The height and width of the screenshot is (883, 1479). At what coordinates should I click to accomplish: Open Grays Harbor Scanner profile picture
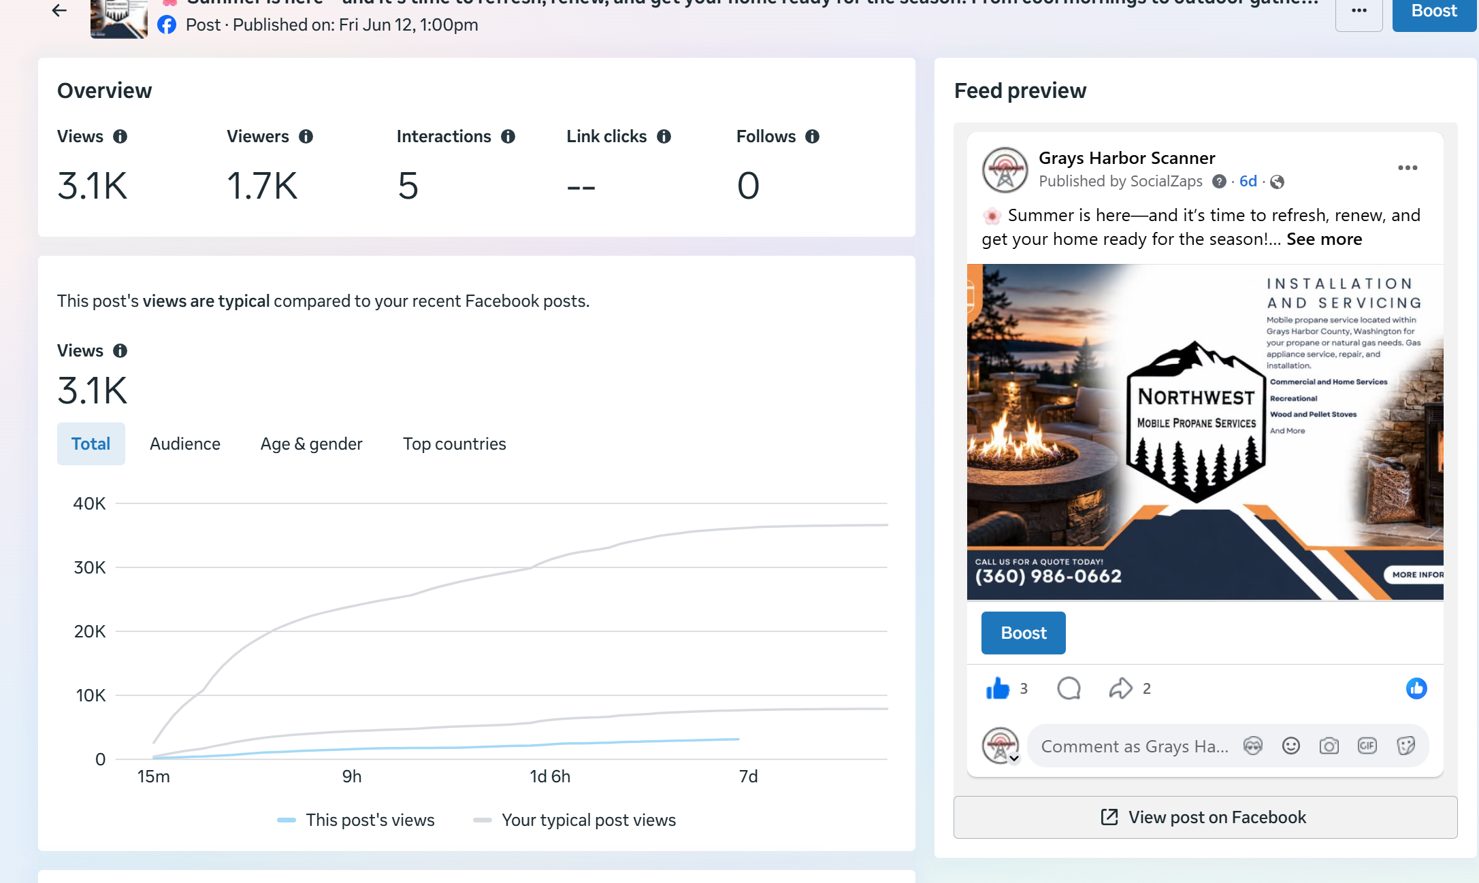[1005, 170]
